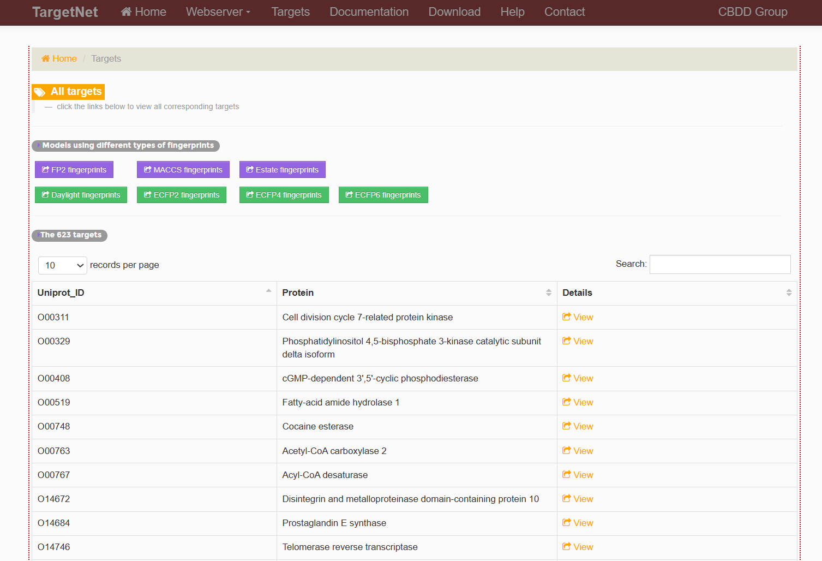Select the Prostaglandin E synthase cell
Viewport: 822px width, 561px height.
pyautogui.click(x=417, y=523)
